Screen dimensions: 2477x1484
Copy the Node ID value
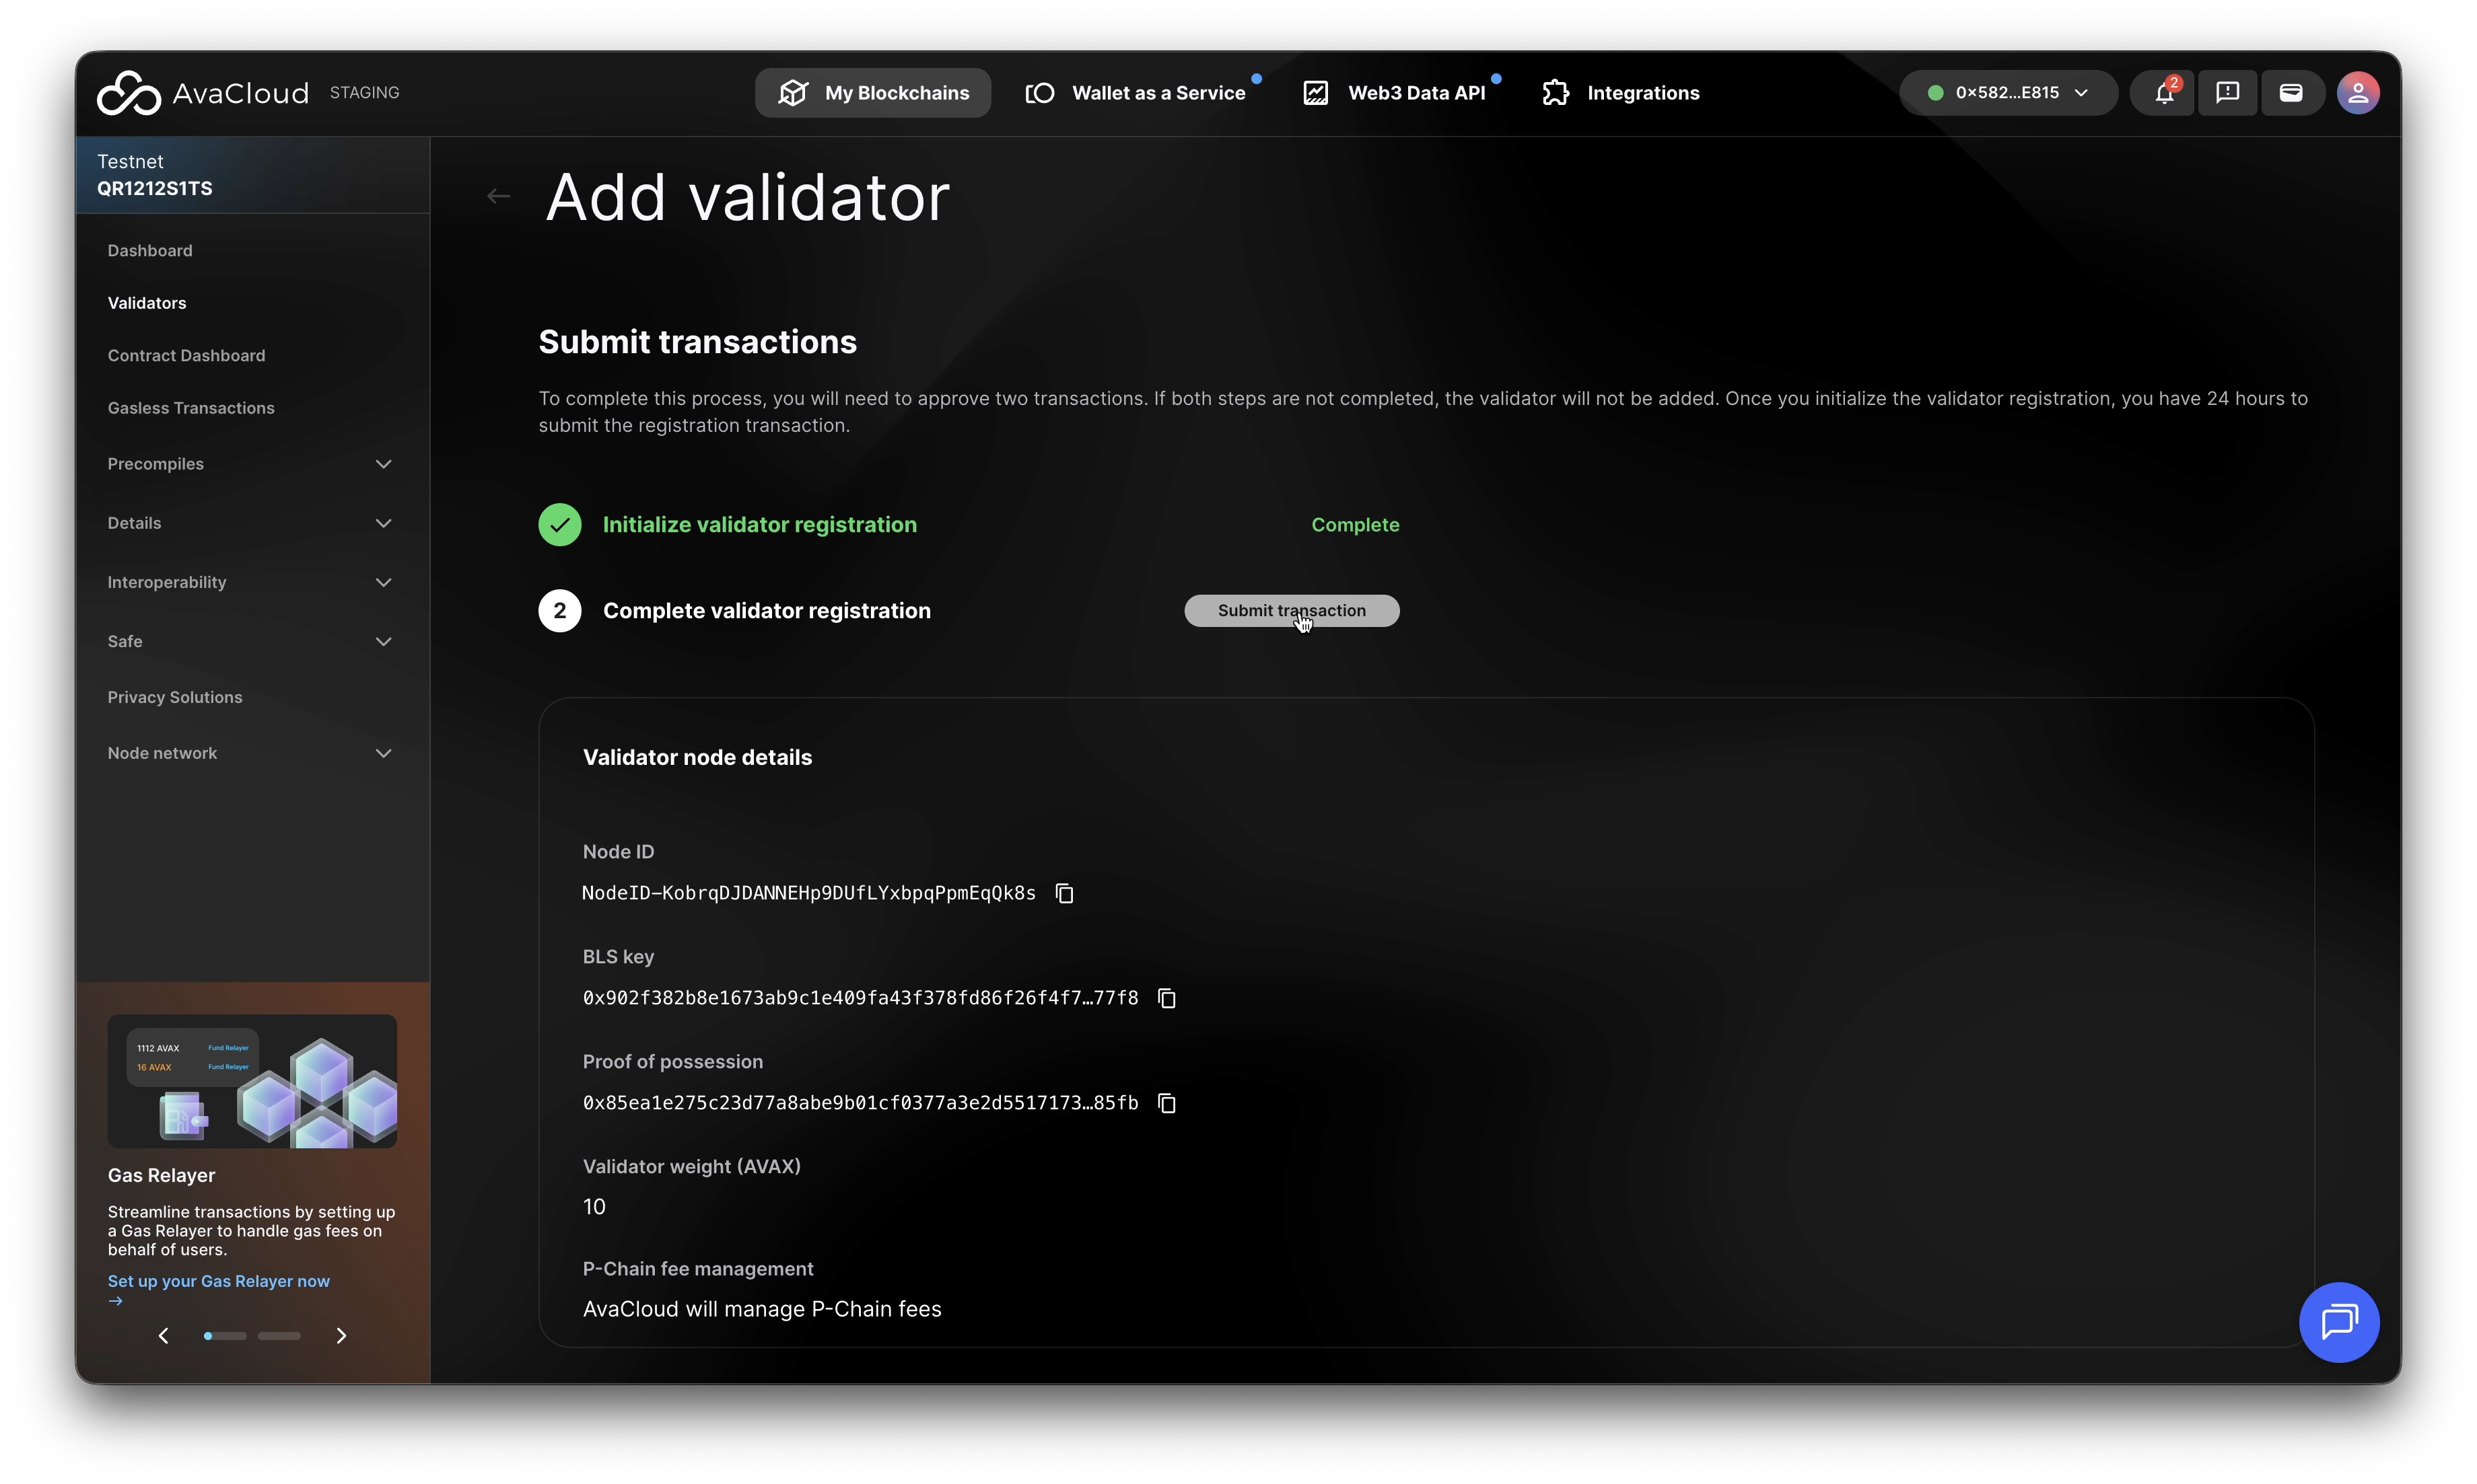(x=1064, y=893)
